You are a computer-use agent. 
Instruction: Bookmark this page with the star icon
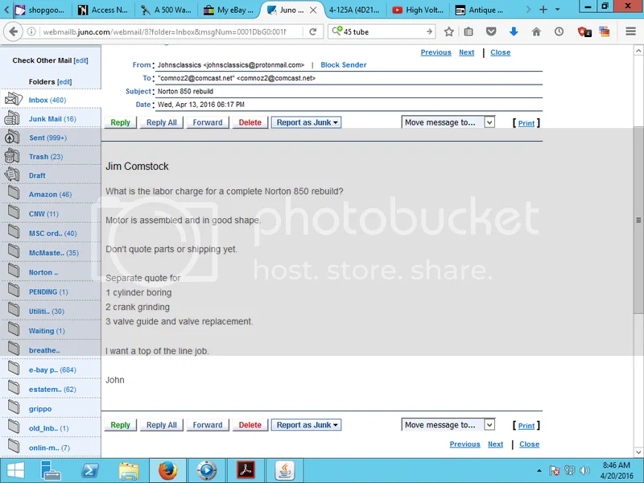tap(449, 31)
